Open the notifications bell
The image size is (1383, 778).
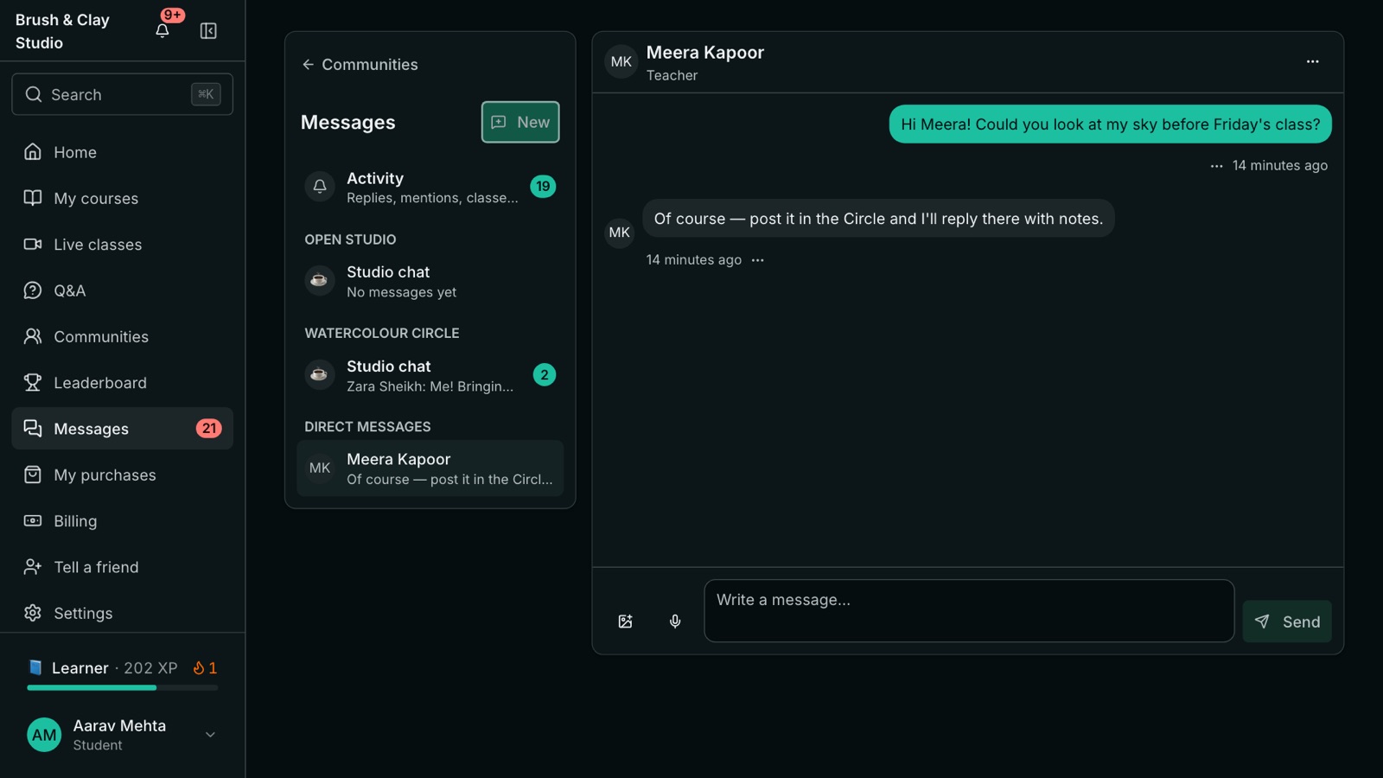(163, 30)
